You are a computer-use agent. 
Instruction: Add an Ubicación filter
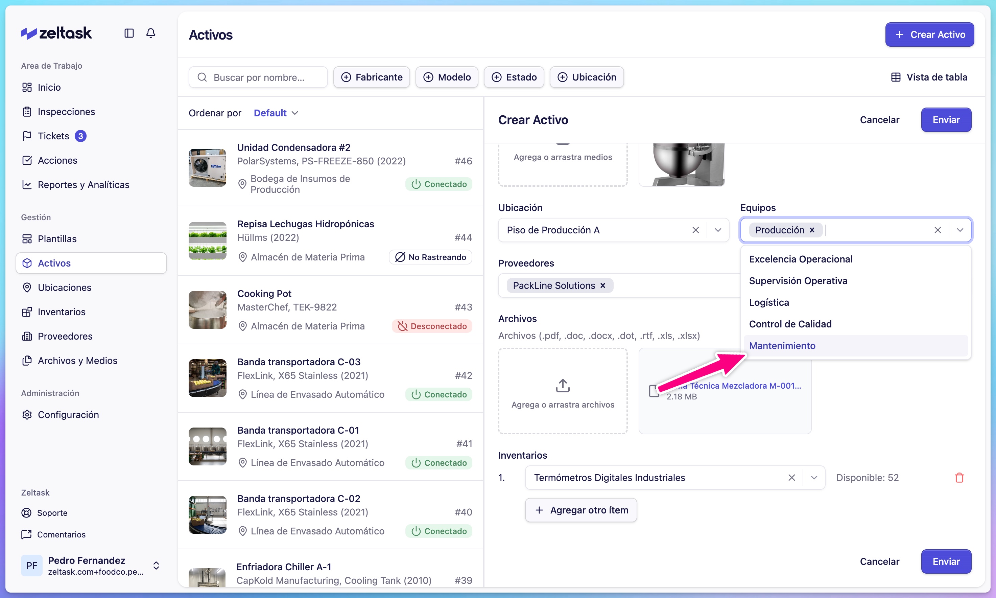pyautogui.click(x=586, y=77)
